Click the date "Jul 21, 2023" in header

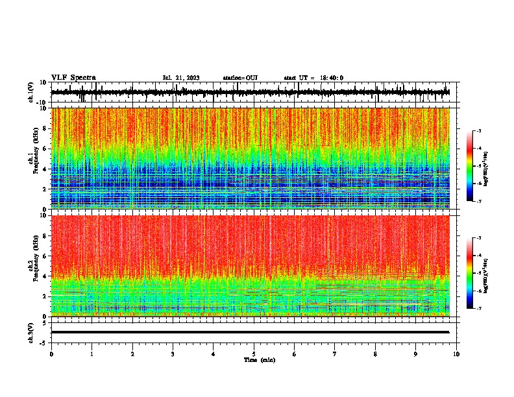coord(181,78)
